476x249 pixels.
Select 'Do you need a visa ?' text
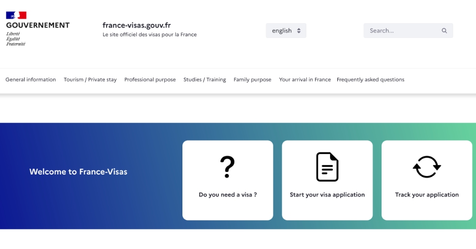coord(228,195)
